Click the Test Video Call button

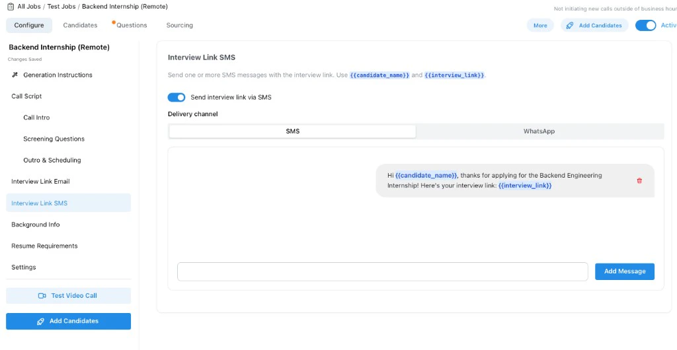68,296
